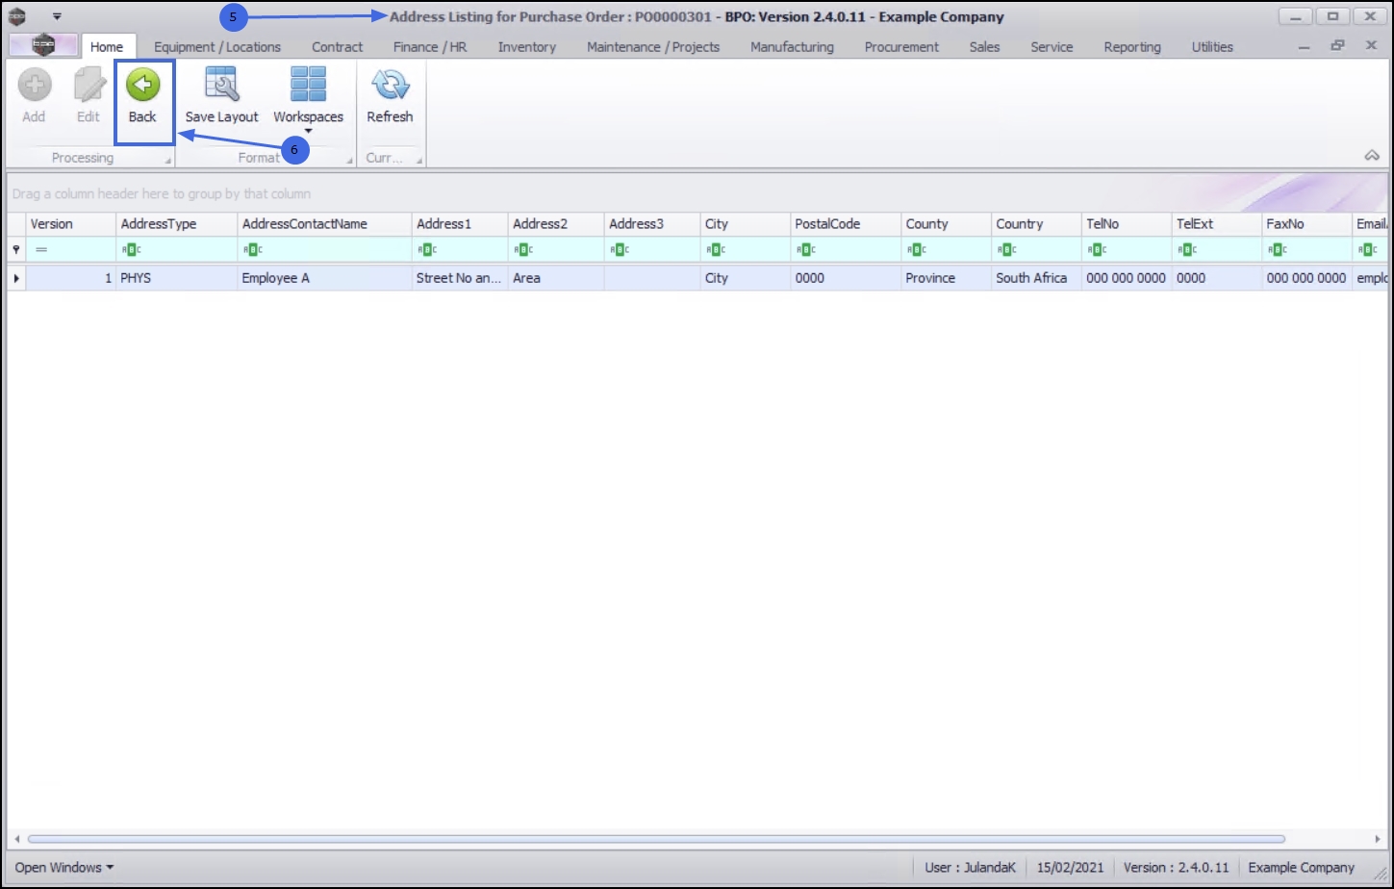Screen dimensions: 1394x889
Task: Click the Back arrow icon
Action: [142, 86]
